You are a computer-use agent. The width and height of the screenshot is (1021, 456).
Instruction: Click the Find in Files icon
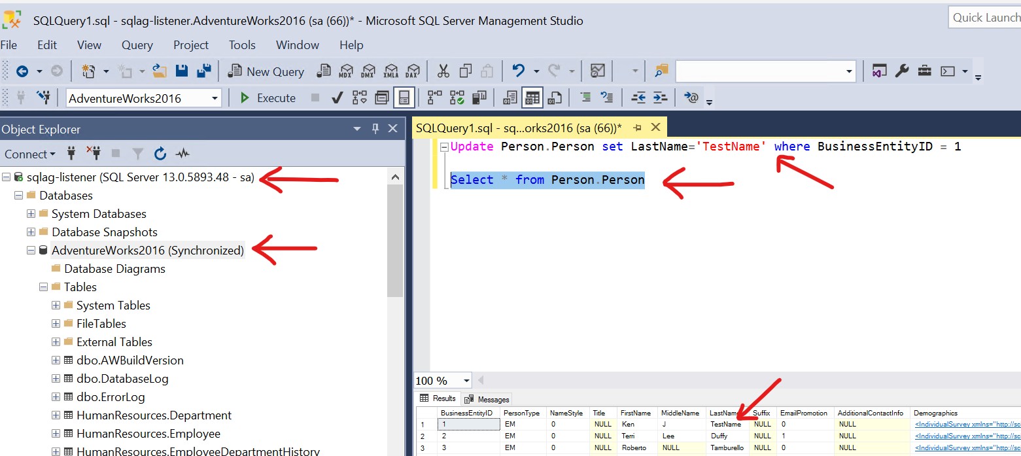coord(662,71)
